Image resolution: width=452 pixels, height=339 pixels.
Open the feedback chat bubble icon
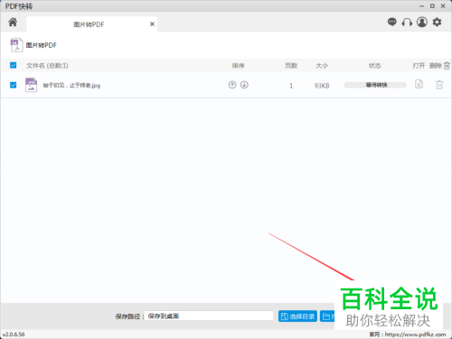(392, 22)
